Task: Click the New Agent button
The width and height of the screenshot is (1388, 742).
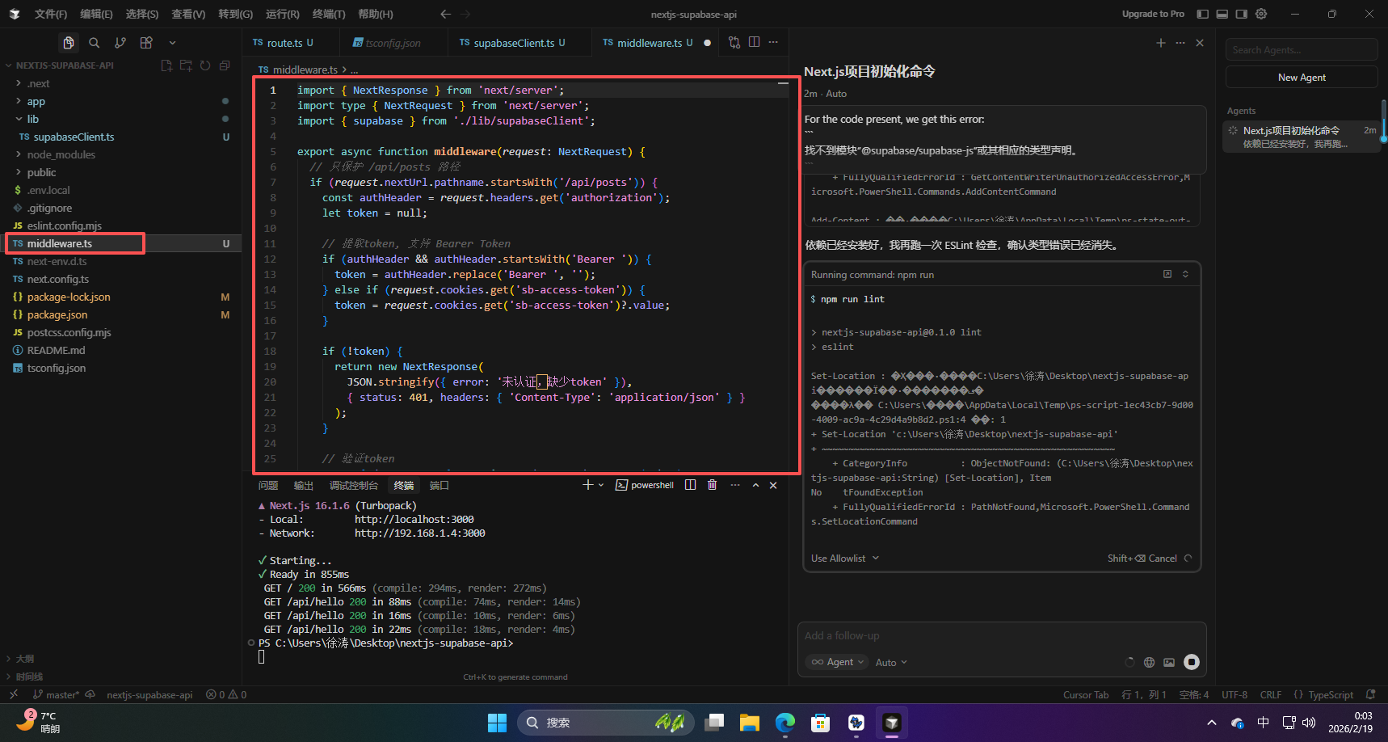Action: 1302,78
